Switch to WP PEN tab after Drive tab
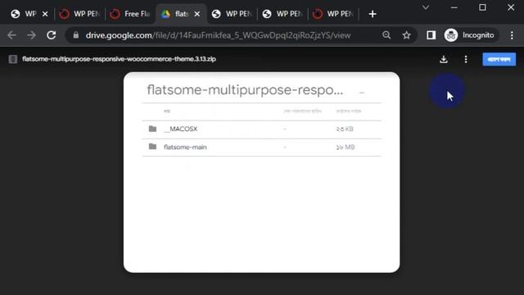This screenshot has width=524, height=295. pos(232,14)
